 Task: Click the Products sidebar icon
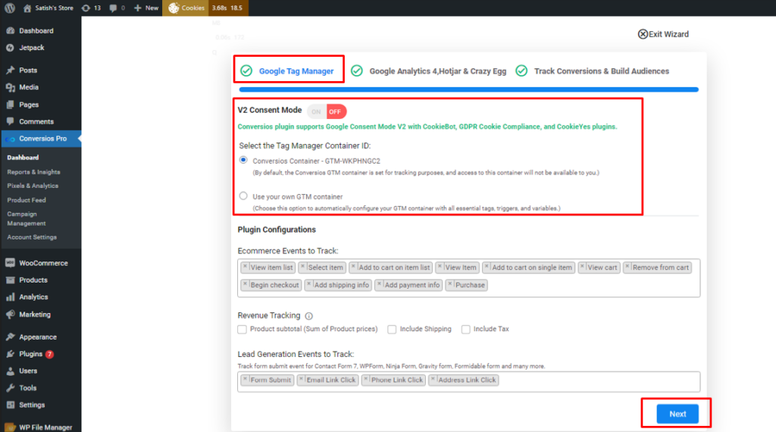click(11, 280)
